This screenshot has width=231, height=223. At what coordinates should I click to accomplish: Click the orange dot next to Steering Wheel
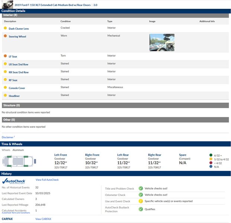coord(5,36)
